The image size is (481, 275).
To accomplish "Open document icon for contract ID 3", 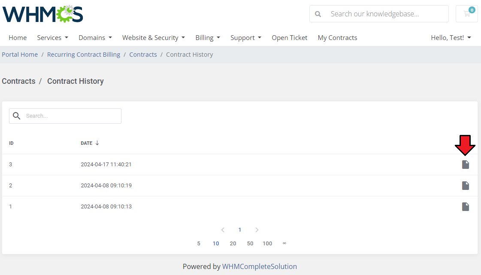I will click(x=466, y=165).
